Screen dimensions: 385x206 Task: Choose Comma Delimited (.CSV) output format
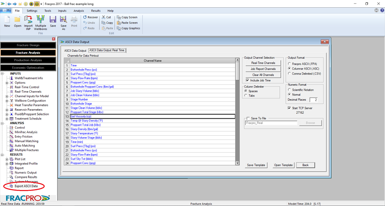(289, 73)
